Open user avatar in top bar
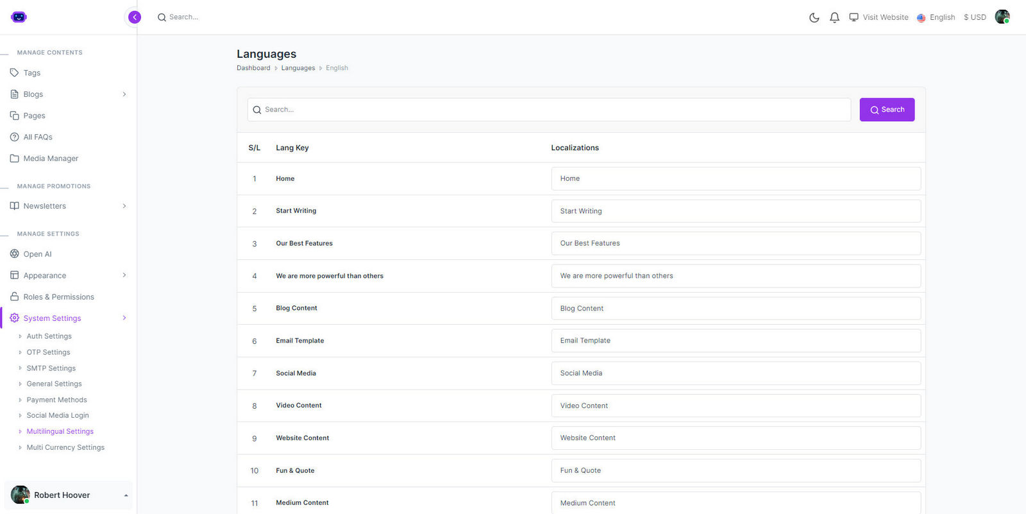1026x514 pixels. click(1002, 17)
